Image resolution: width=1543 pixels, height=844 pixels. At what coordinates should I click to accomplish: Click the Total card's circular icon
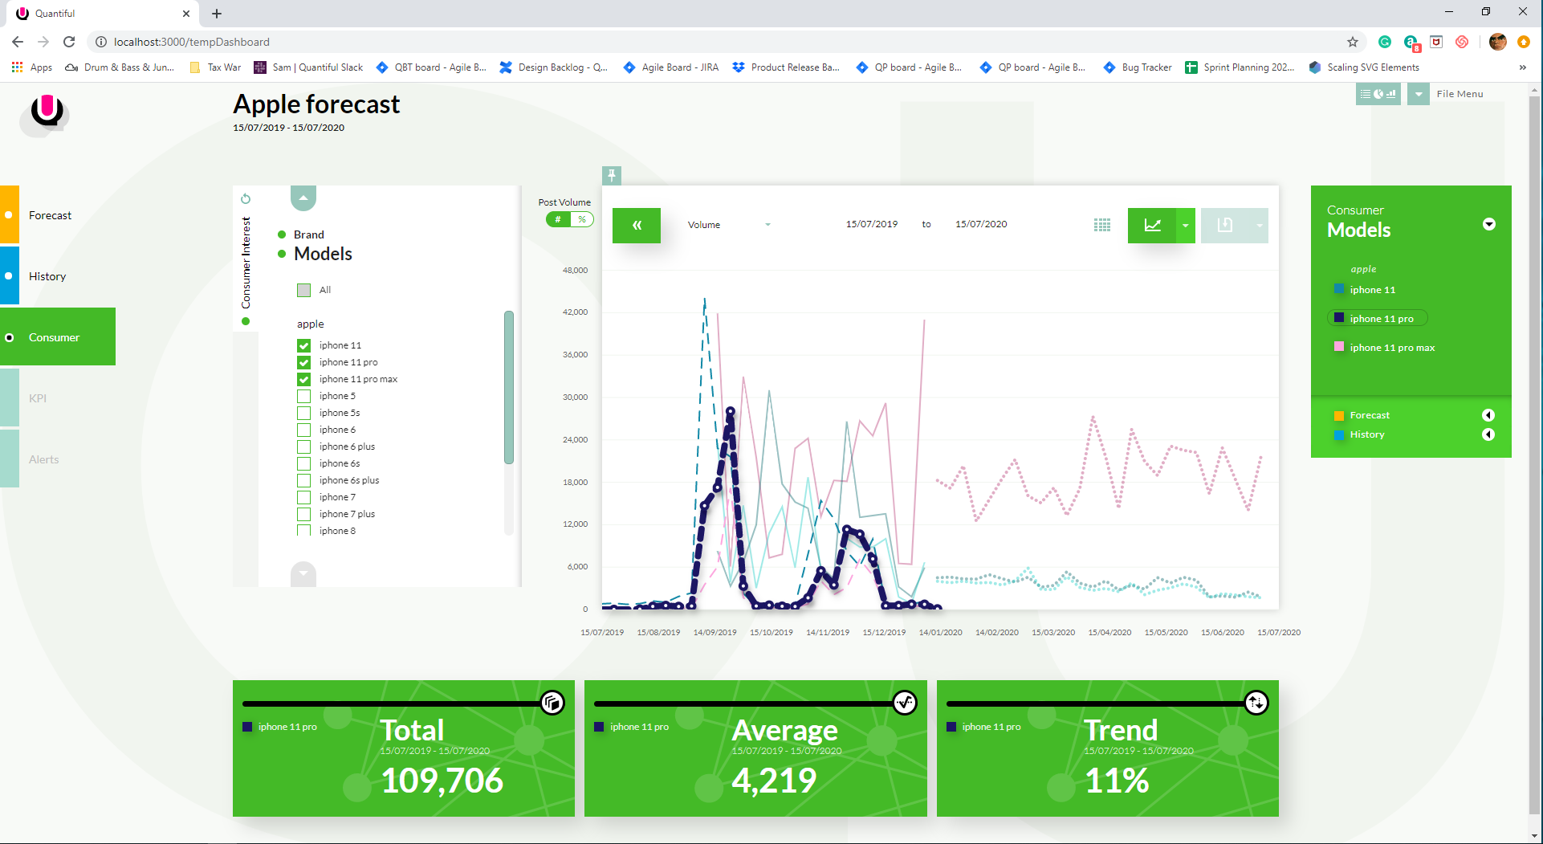[x=552, y=703]
